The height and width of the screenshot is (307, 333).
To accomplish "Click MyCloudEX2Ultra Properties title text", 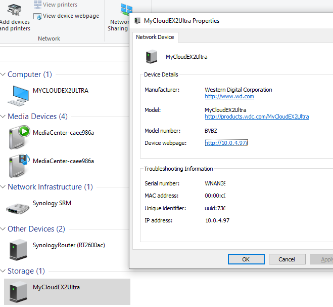I will coord(181,21).
